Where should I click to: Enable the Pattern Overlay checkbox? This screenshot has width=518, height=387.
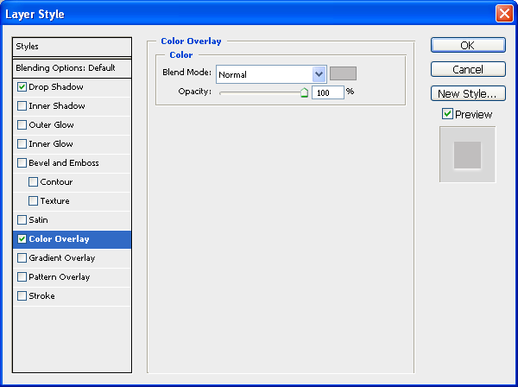[x=22, y=277]
